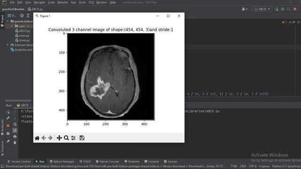The image size is (301, 169).
Task: Open main.py in project tree
Action: pos(22,36)
